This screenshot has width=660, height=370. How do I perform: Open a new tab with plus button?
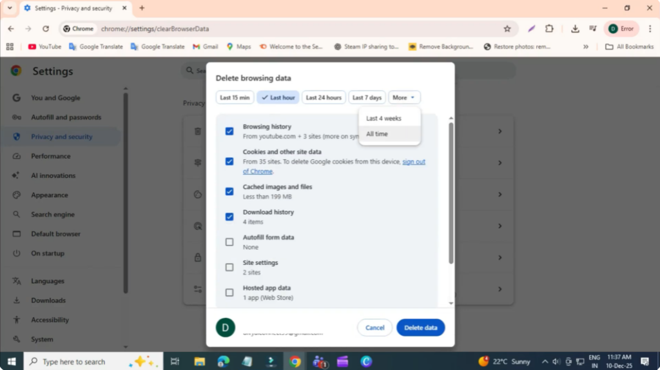pyautogui.click(x=142, y=8)
